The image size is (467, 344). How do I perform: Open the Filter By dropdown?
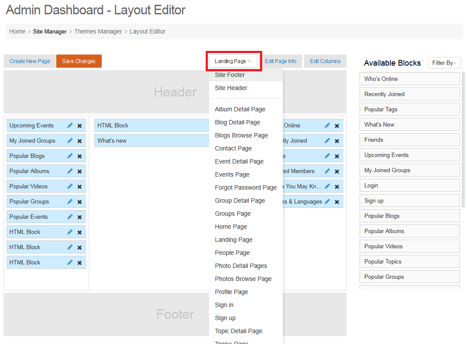(444, 63)
